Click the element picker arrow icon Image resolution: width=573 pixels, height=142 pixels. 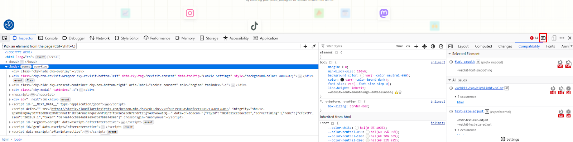(5, 38)
